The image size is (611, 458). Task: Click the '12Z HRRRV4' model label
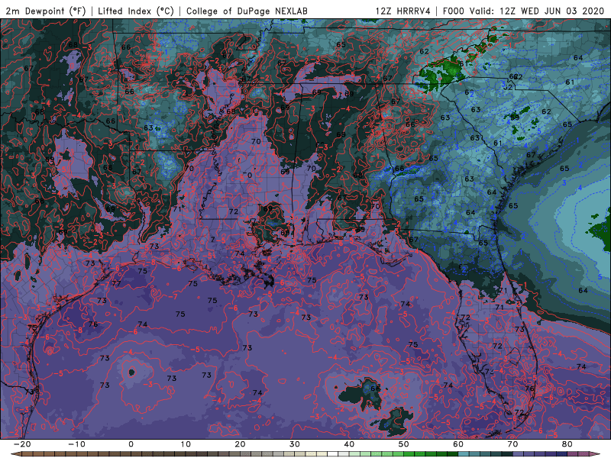(403, 11)
